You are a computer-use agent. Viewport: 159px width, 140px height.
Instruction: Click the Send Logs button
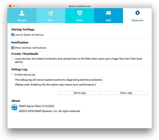80,93
